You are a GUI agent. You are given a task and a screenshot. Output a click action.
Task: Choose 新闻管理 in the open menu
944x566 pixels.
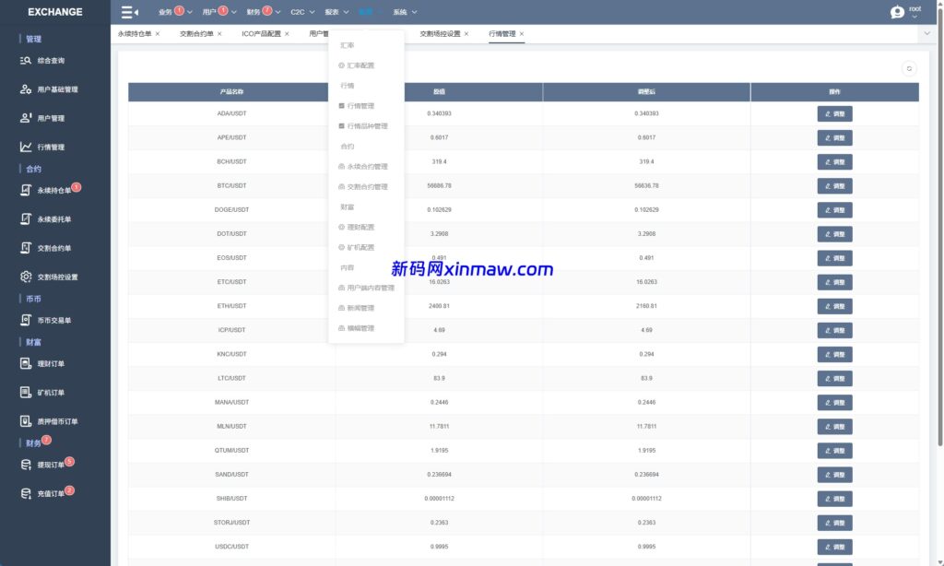[x=360, y=308]
